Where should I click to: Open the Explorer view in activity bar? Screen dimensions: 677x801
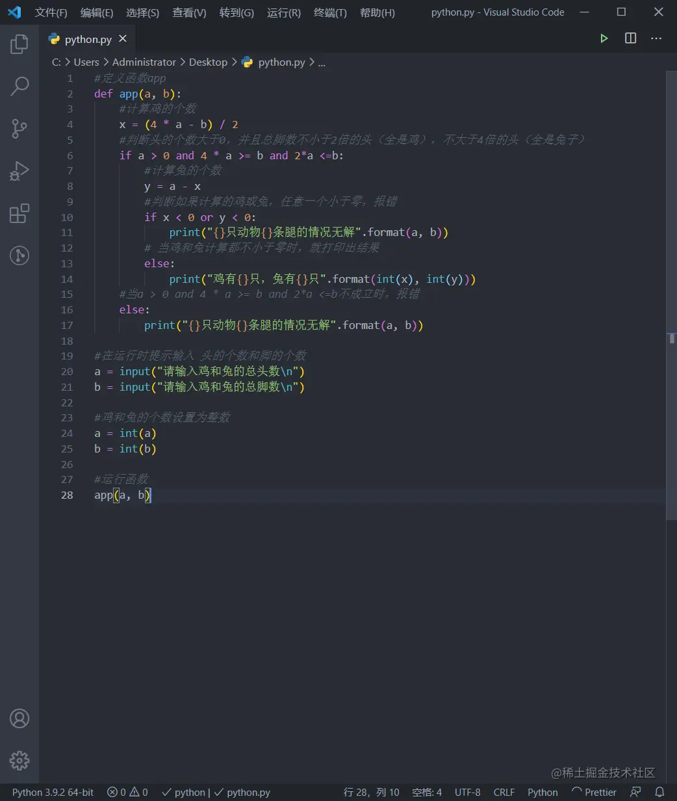click(x=19, y=44)
